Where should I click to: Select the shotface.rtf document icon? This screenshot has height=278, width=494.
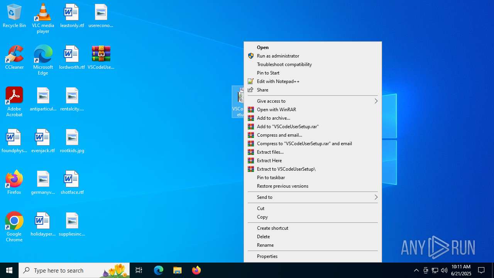tap(72, 183)
